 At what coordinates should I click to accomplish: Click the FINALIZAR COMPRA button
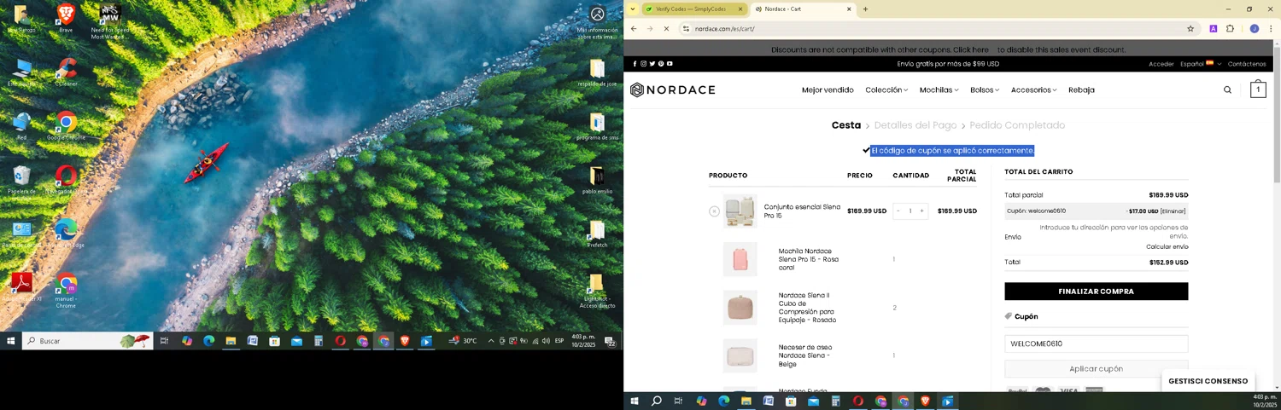pyautogui.click(x=1096, y=292)
